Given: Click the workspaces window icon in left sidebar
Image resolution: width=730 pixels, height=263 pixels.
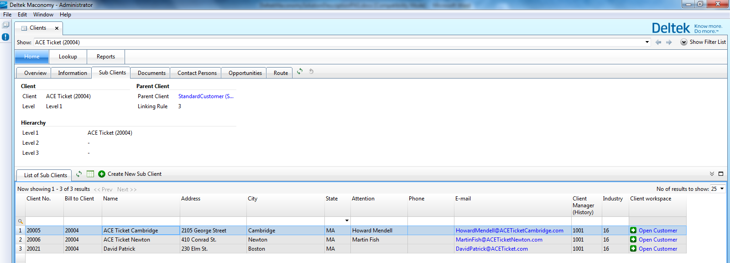Looking at the screenshot, I should 5,25.
